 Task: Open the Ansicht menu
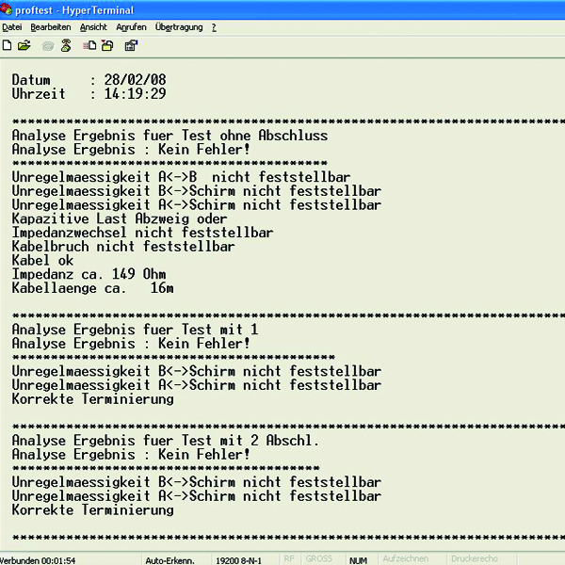tap(94, 27)
